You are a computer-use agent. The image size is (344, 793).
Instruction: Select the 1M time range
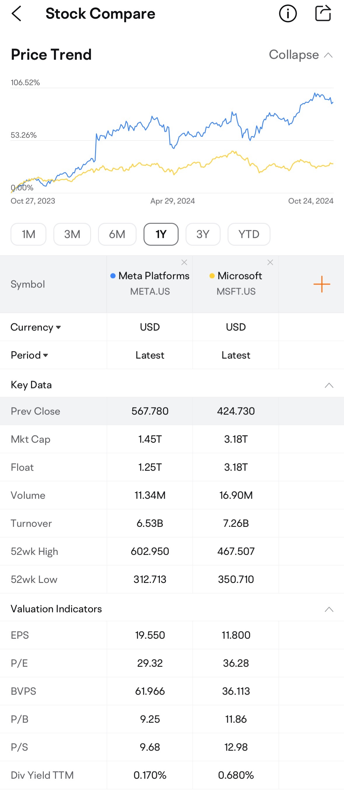click(x=29, y=234)
